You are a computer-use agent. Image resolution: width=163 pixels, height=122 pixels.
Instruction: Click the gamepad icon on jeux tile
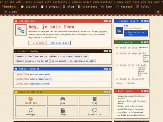pos(62,99)
